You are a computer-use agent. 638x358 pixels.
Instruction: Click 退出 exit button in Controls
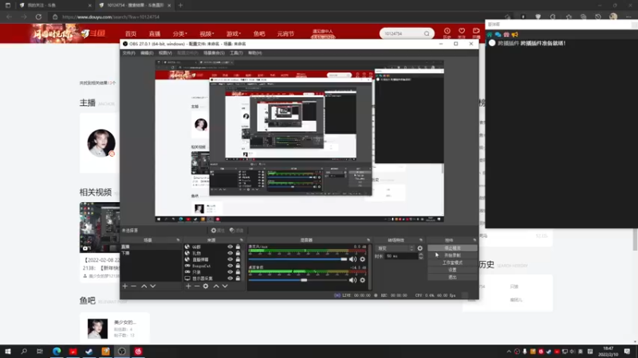pyautogui.click(x=452, y=277)
